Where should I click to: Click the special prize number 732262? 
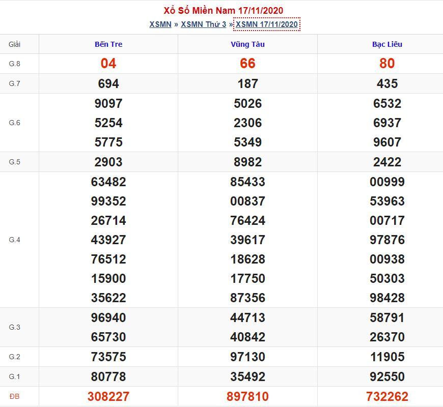click(387, 397)
